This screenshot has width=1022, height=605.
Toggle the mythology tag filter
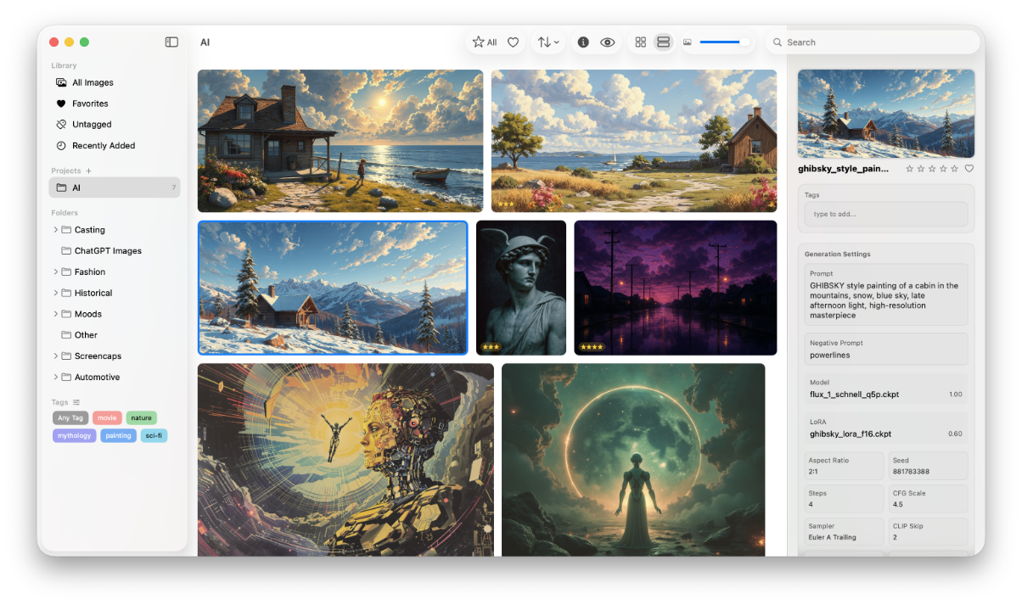pyautogui.click(x=74, y=435)
